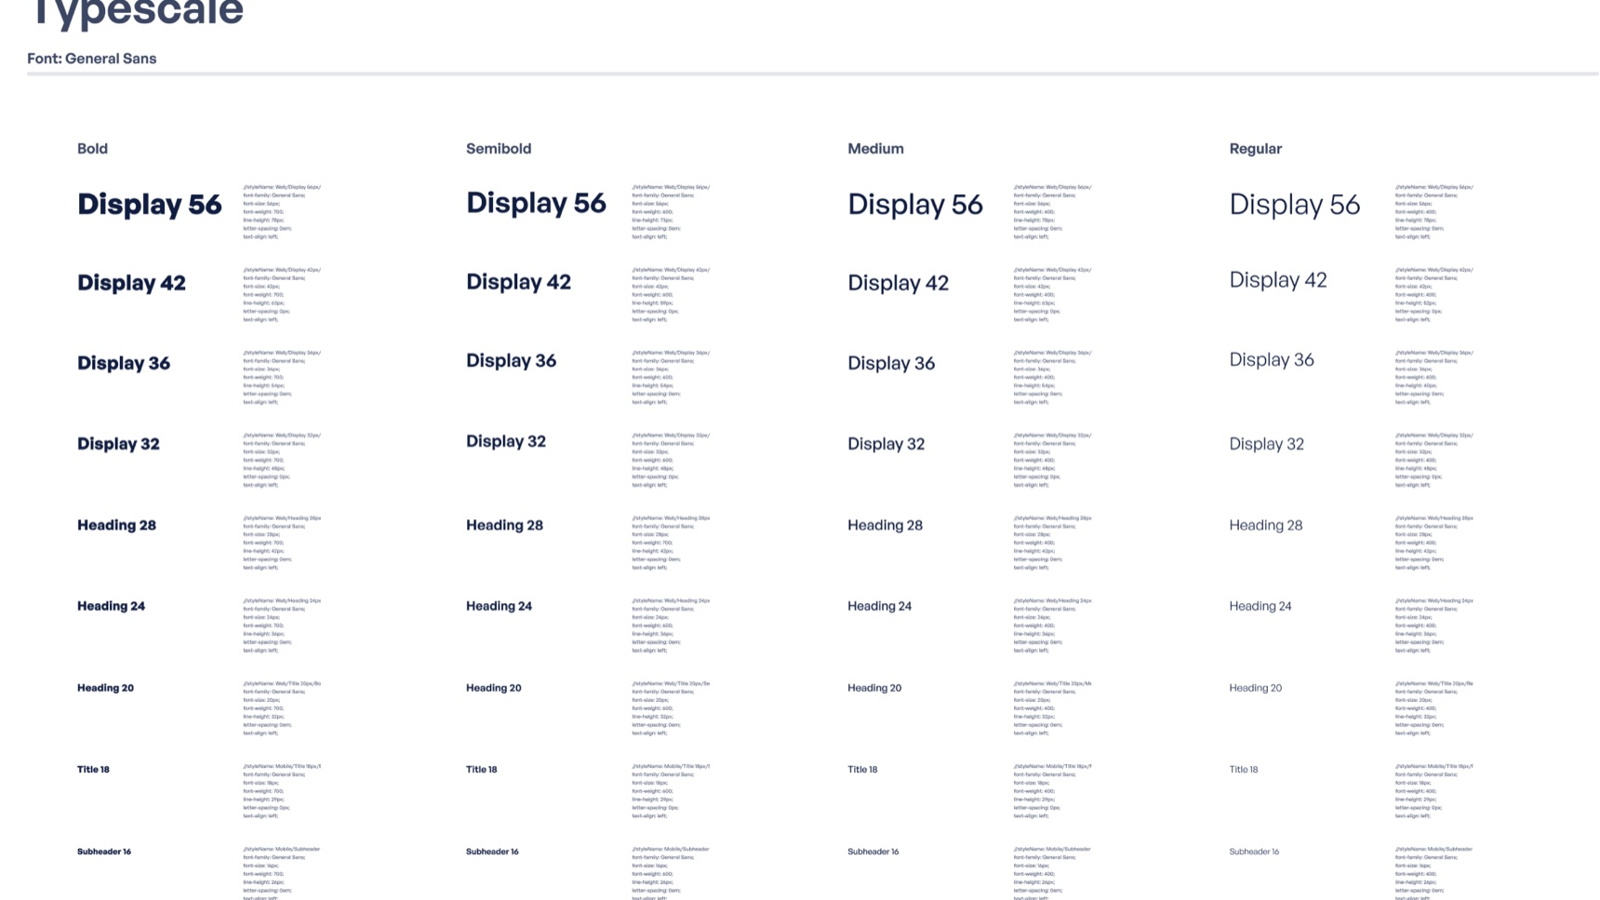This screenshot has height=900, width=1600.
Task: Pick the Bold 'Display 36' text
Action: point(124,363)
